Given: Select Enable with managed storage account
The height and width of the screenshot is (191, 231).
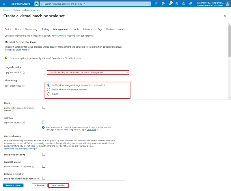Looking at the screenshot, I should (x=49, y=85).
